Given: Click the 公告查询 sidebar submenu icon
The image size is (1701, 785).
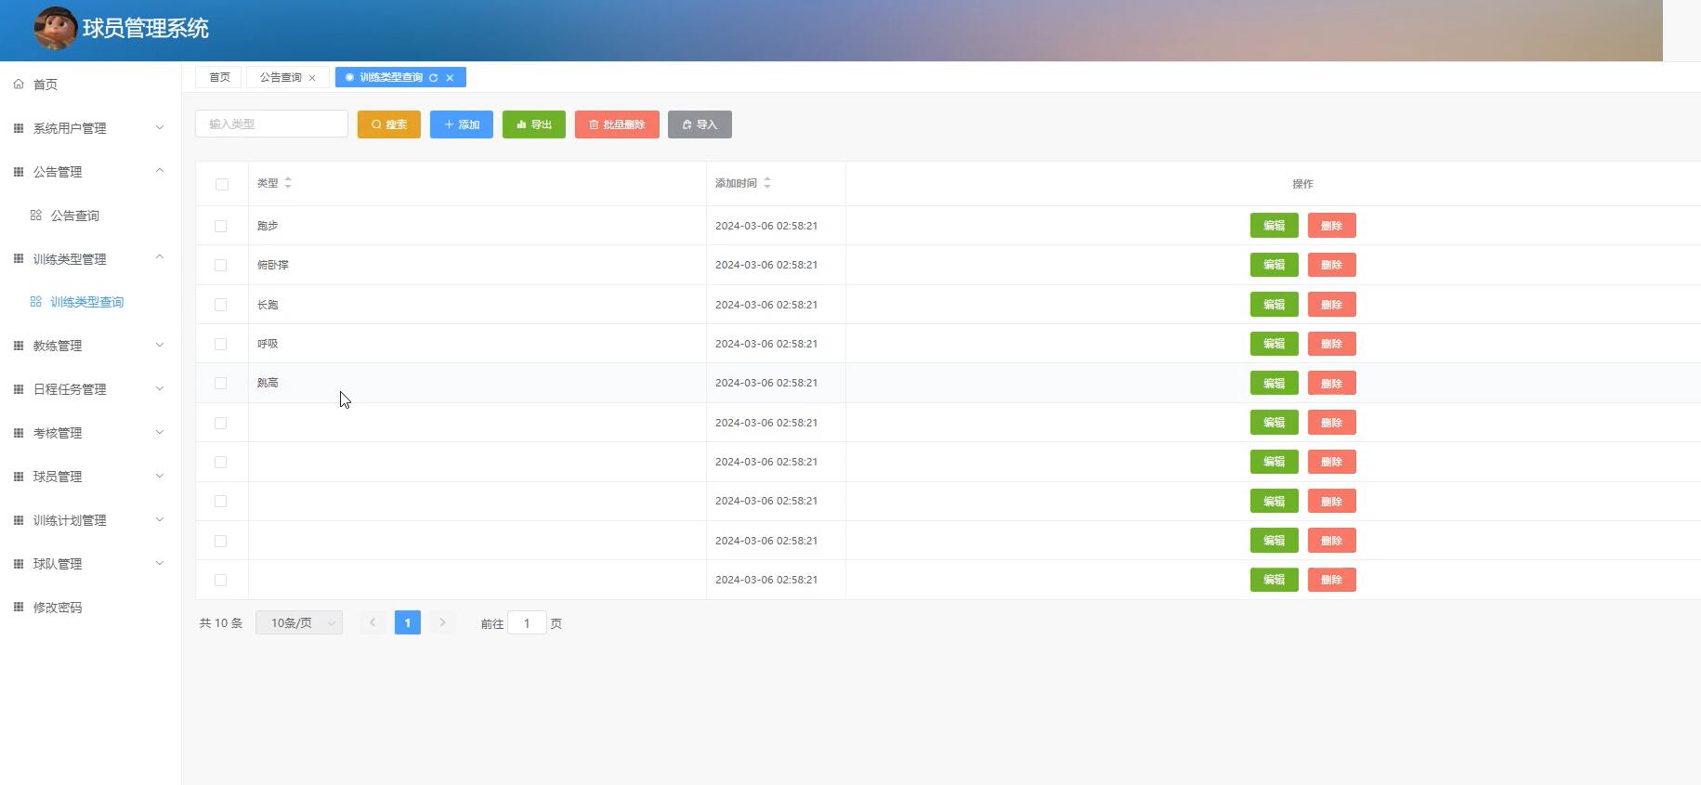Looking at the screenshot, I should 36,216.
